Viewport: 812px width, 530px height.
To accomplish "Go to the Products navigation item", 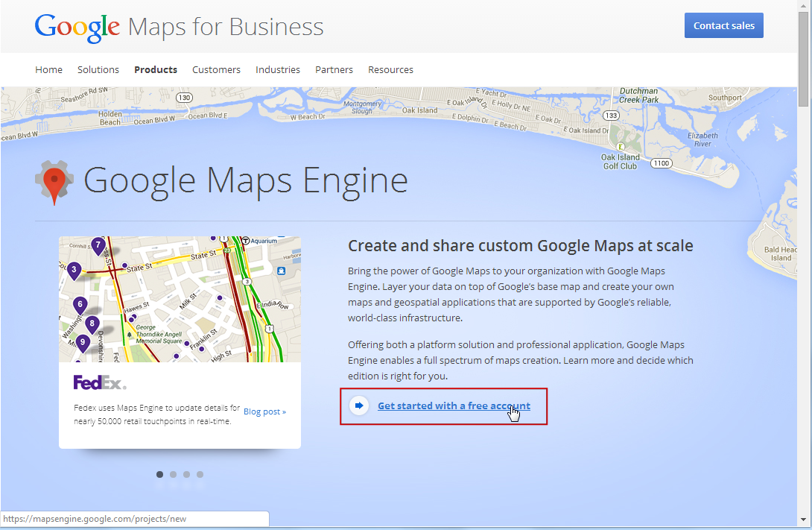I will pos(156,69).
